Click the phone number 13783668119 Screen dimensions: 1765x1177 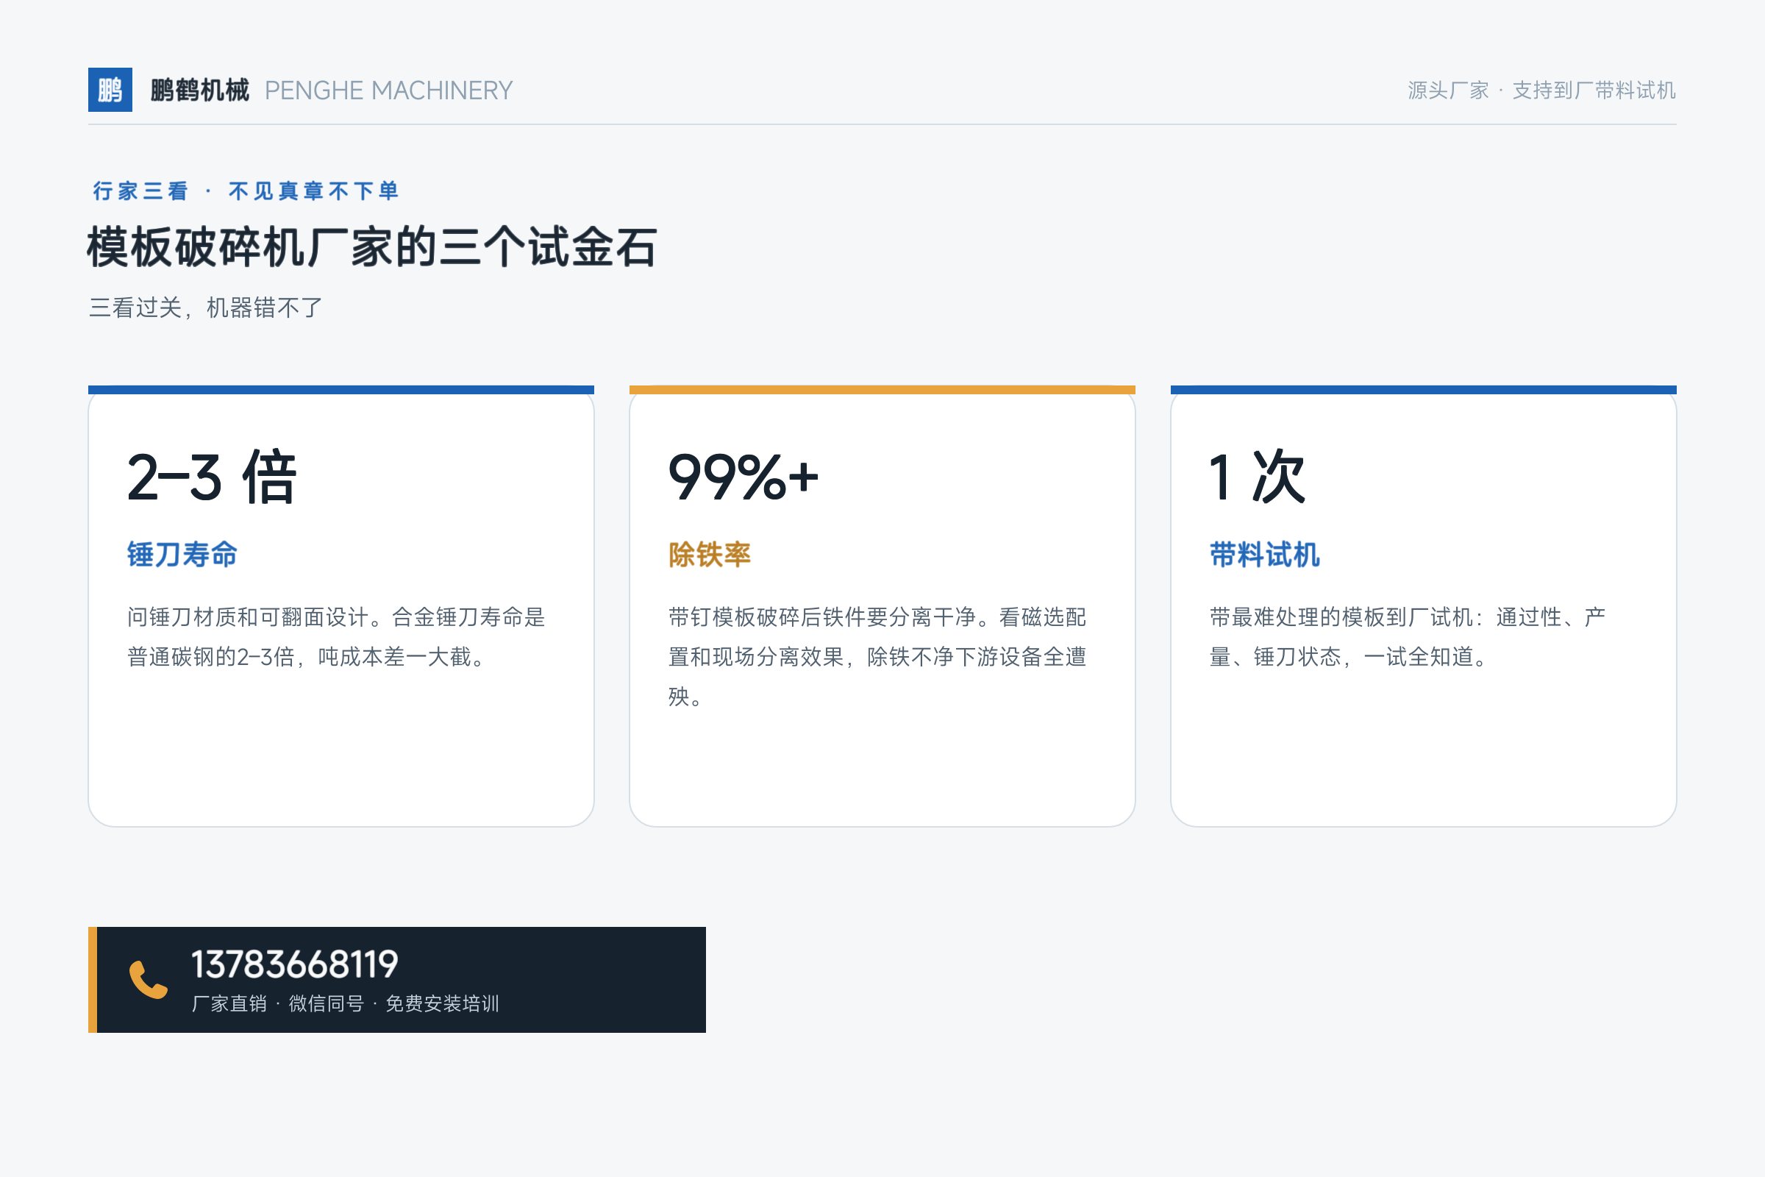tap(295, 964)
